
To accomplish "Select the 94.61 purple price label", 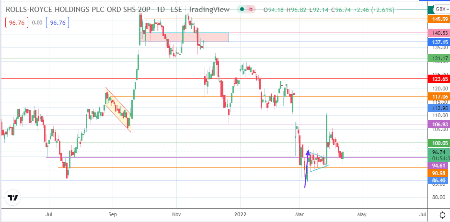I will [438, 165].
